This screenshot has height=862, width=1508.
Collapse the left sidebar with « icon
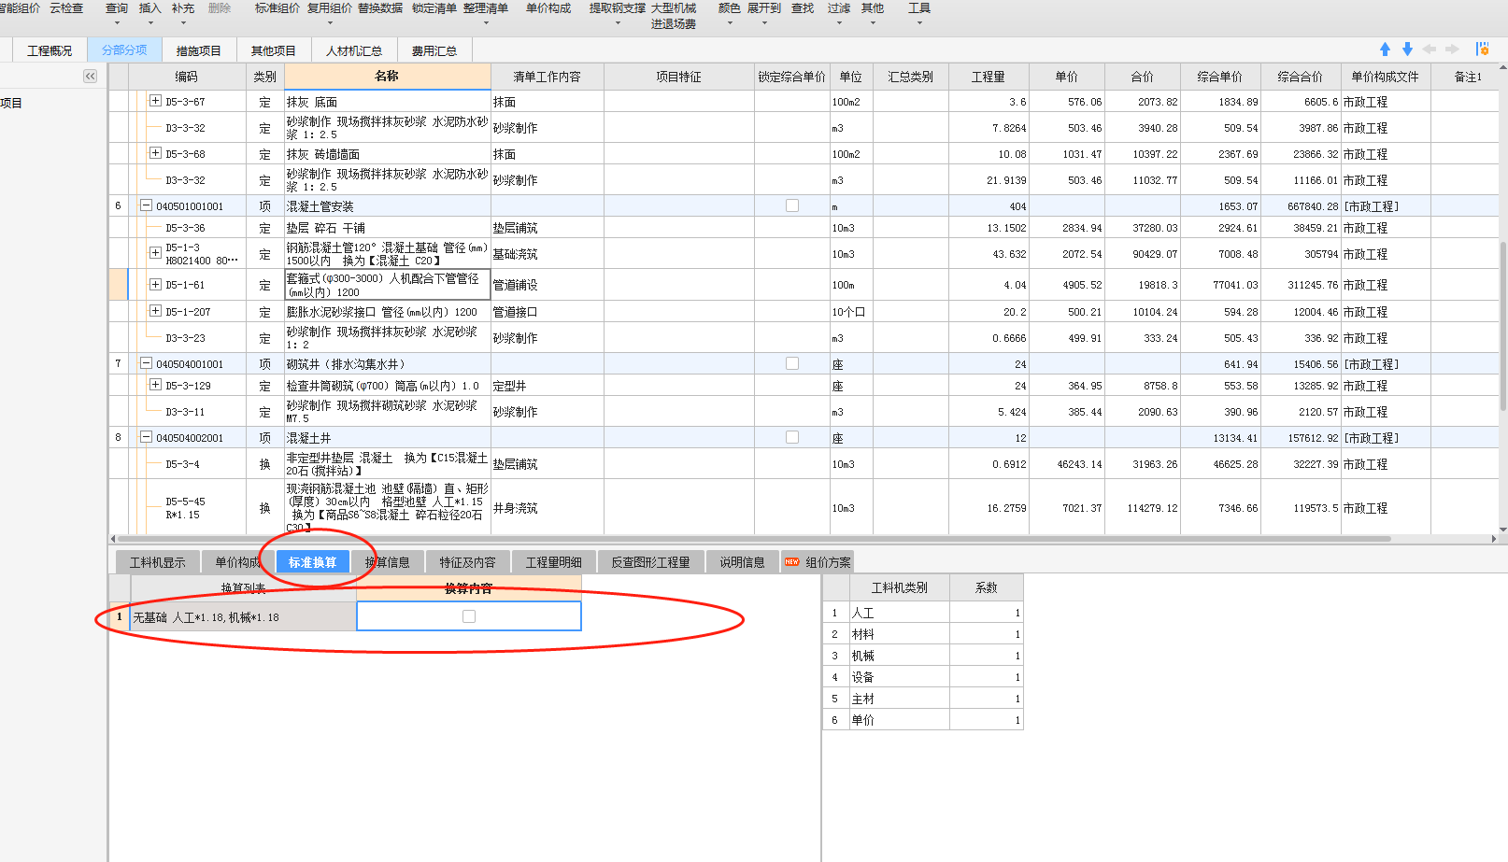[90, 77]
